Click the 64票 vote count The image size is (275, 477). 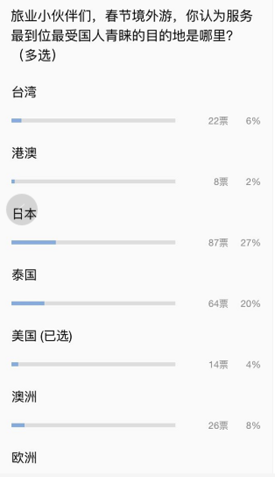[x=218, y=304]
